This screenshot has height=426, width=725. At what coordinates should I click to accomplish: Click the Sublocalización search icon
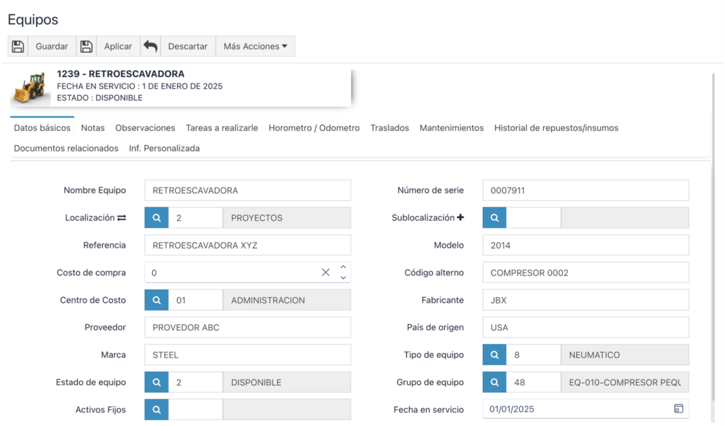(495, 218)
